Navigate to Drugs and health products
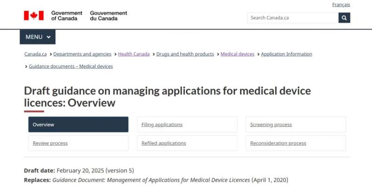372x186 pixels. (185, 54)
